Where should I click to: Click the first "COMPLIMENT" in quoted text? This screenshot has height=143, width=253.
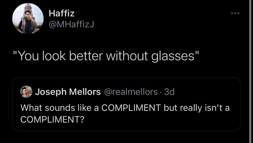coord(131,108)
